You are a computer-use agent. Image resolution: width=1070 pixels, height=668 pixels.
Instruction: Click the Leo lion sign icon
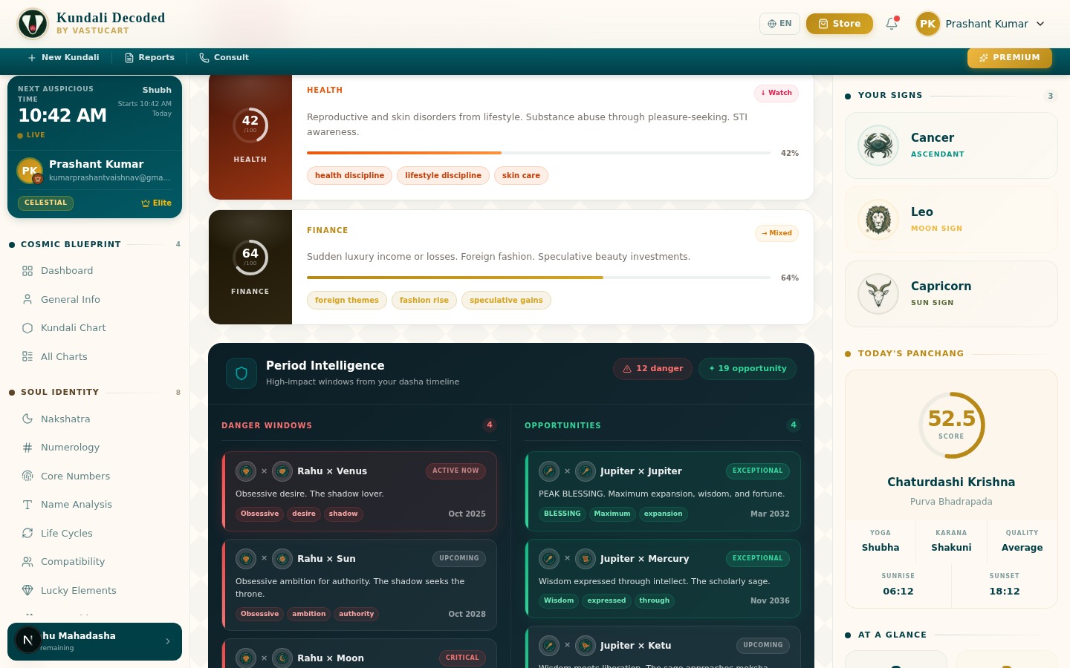click(878, 220)
